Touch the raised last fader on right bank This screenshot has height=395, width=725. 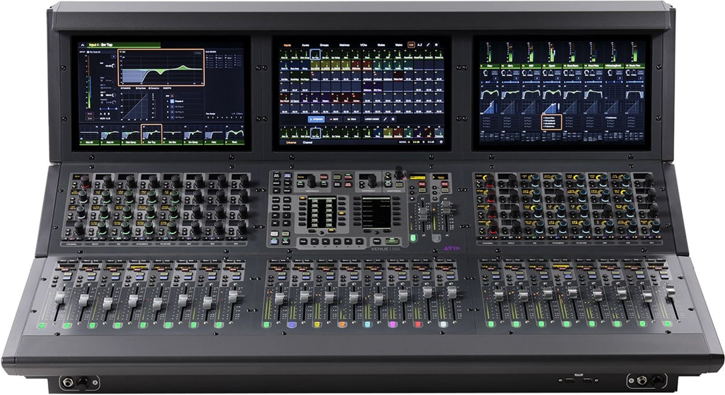[670, 290]
